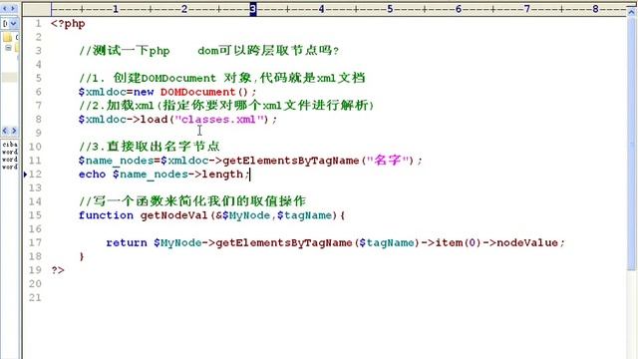Viewport: 638px width, 359px height.
Task: Click item(0) call on line 17
Action: pos(459,242)
